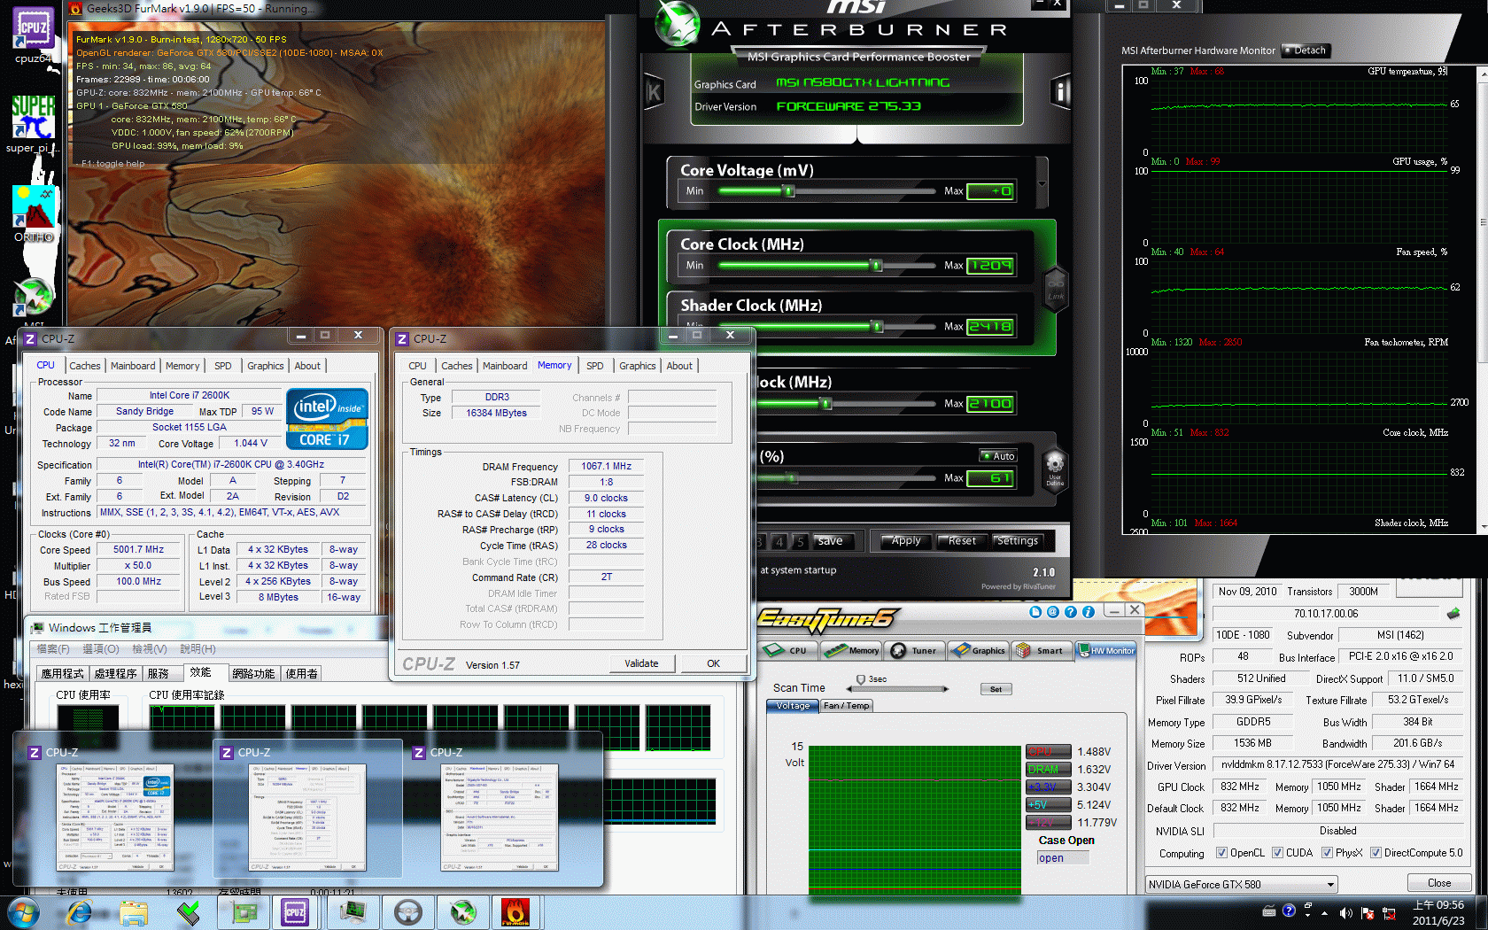Open the cpuz64 desktop shortcut
1488x930 pixels.
33,34
